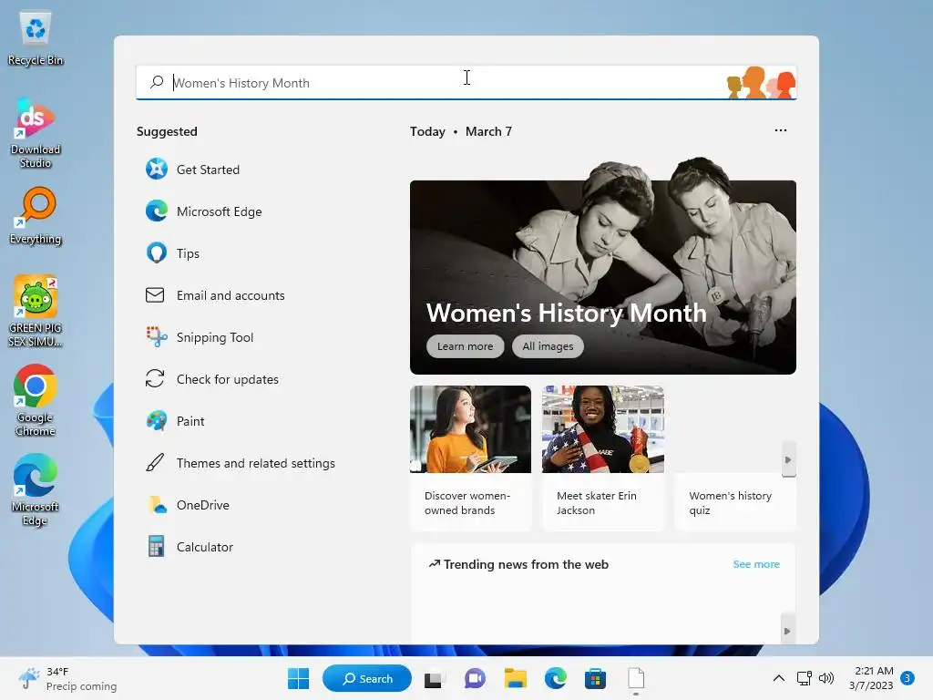The image size is (933, 700).
Task: Click next arrow in trending news section
Action: pos(787,631)
